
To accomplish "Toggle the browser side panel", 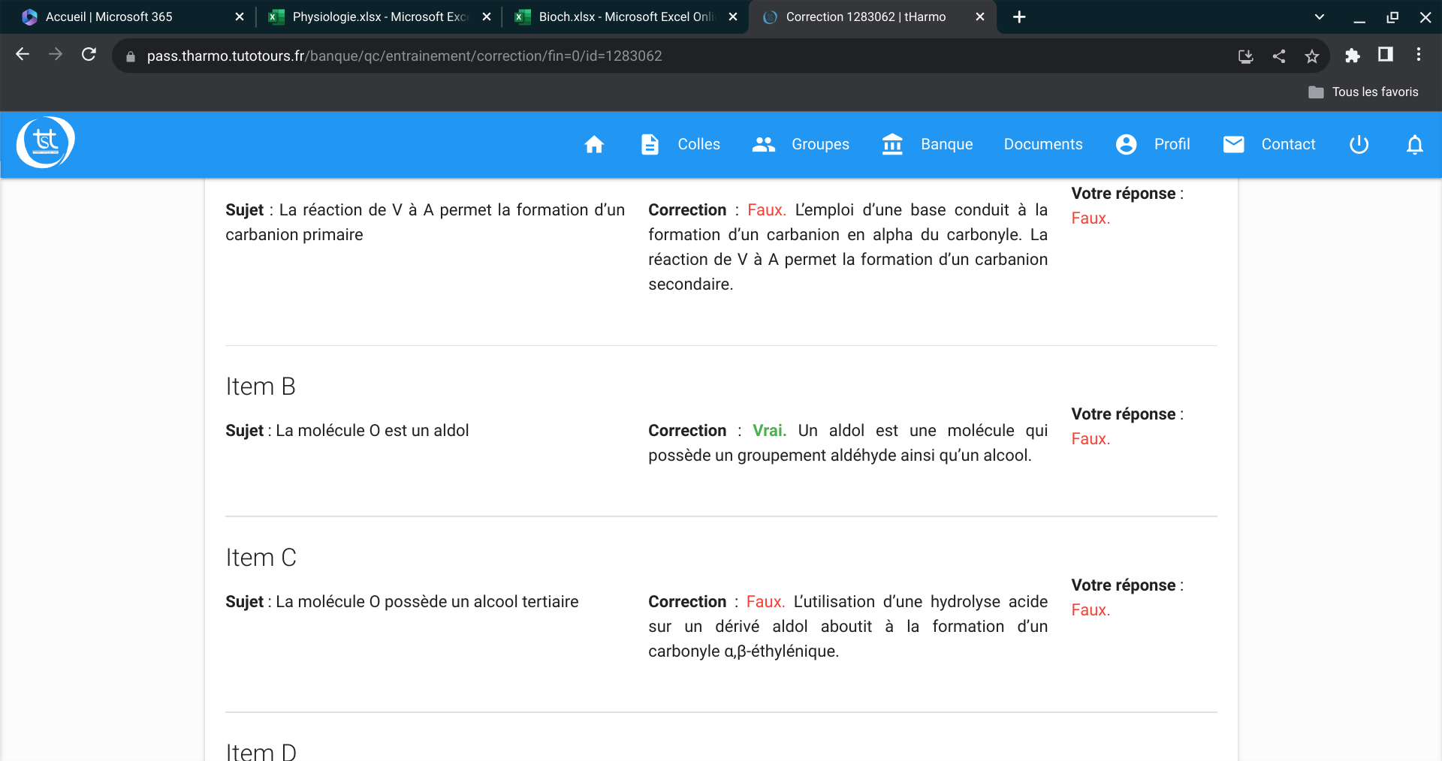I will tap(1385, 55).
